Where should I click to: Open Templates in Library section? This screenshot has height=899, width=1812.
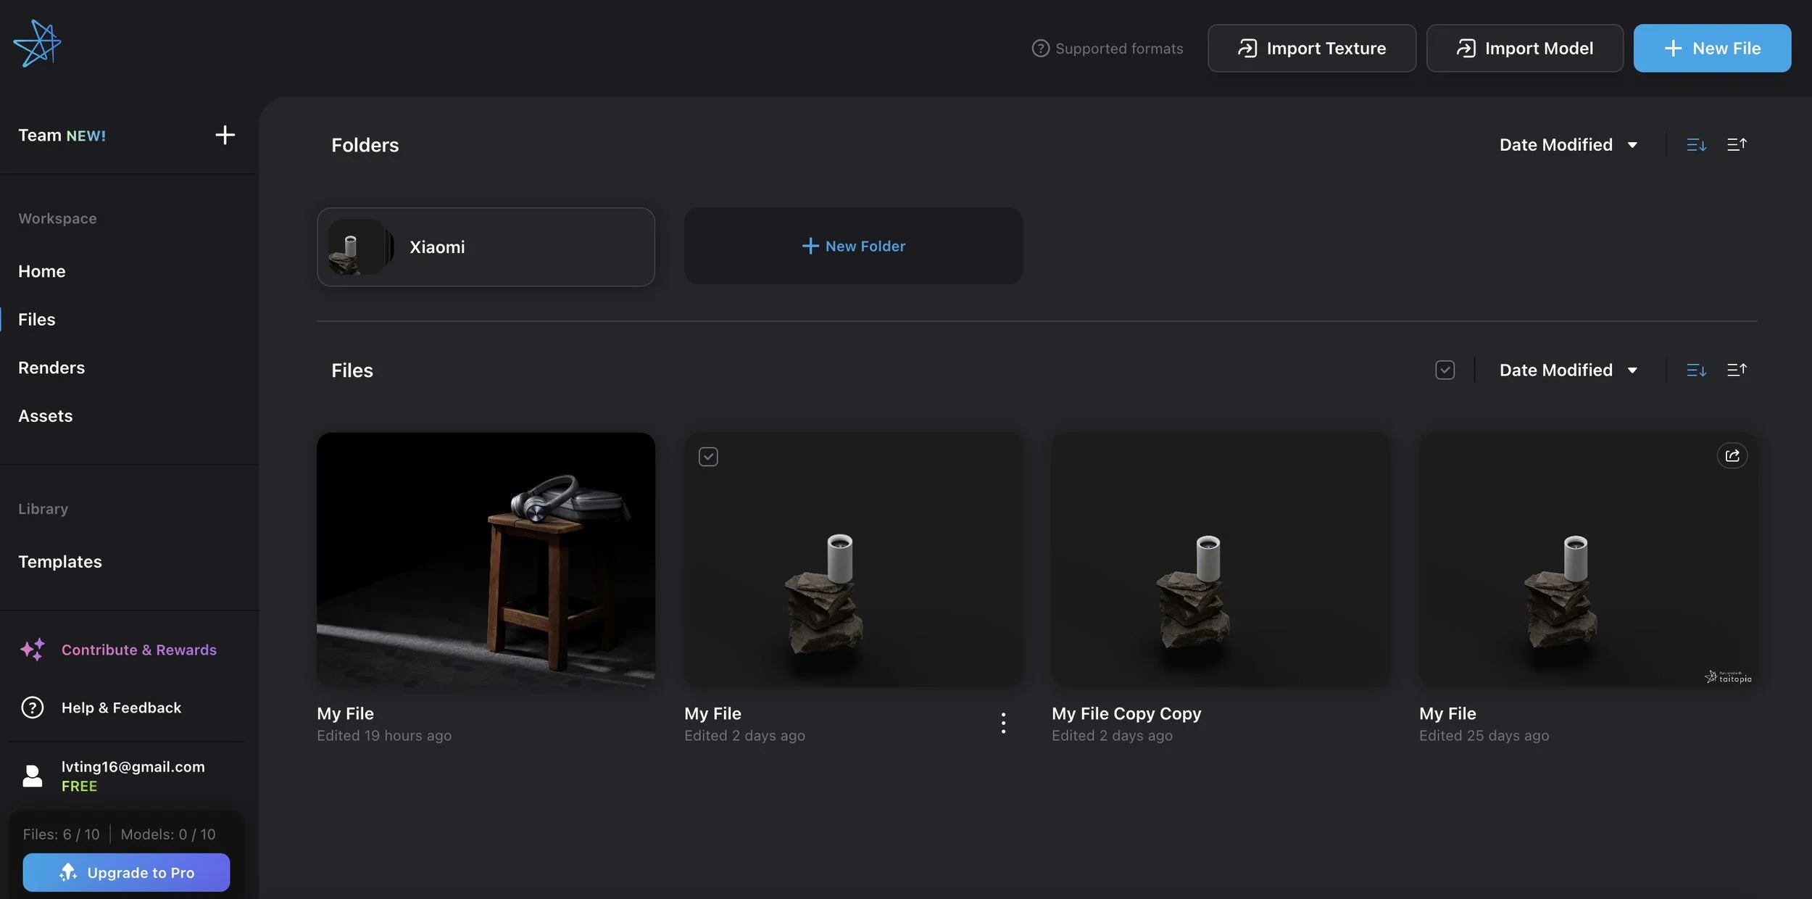tap(60, 562)
